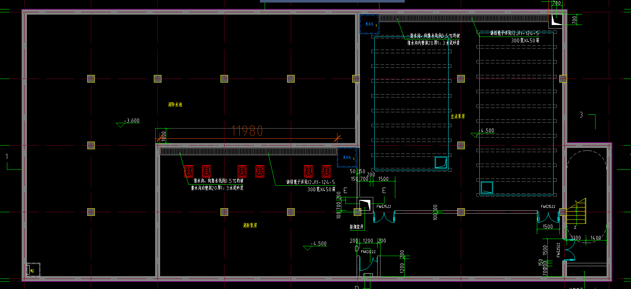631x289 pixels.
Task: Select the 1300 dimension near the stairwell
Action: 576,238
